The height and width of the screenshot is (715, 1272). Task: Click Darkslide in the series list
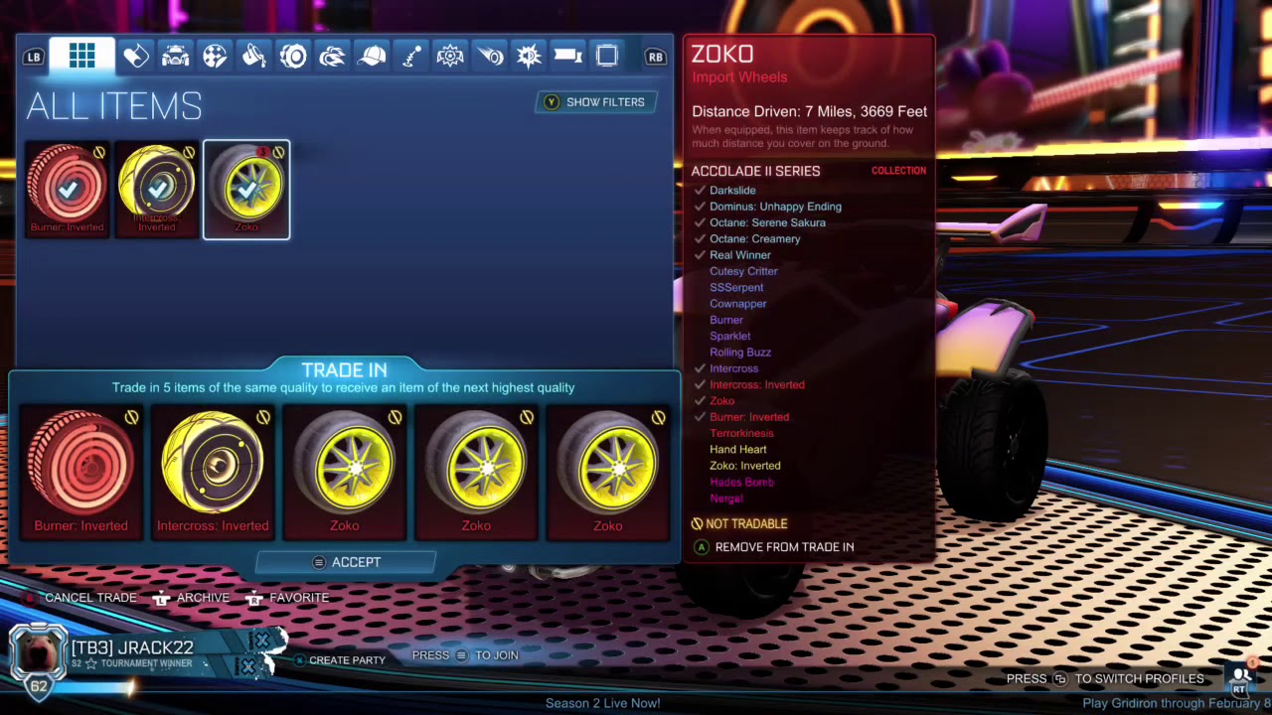coord(732,191)
